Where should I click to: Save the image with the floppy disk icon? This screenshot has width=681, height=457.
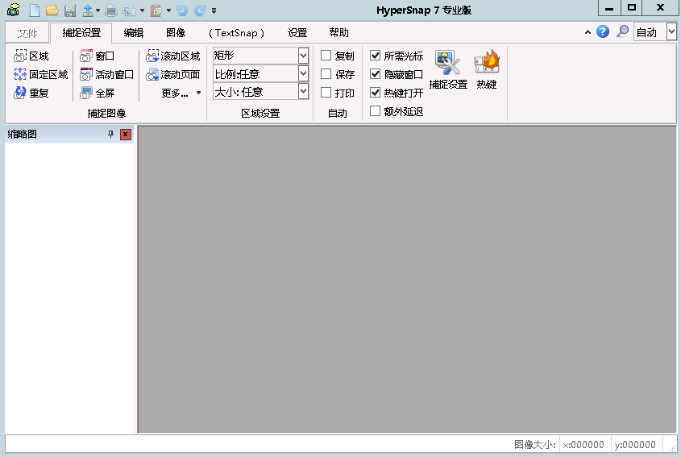point(70,10)
